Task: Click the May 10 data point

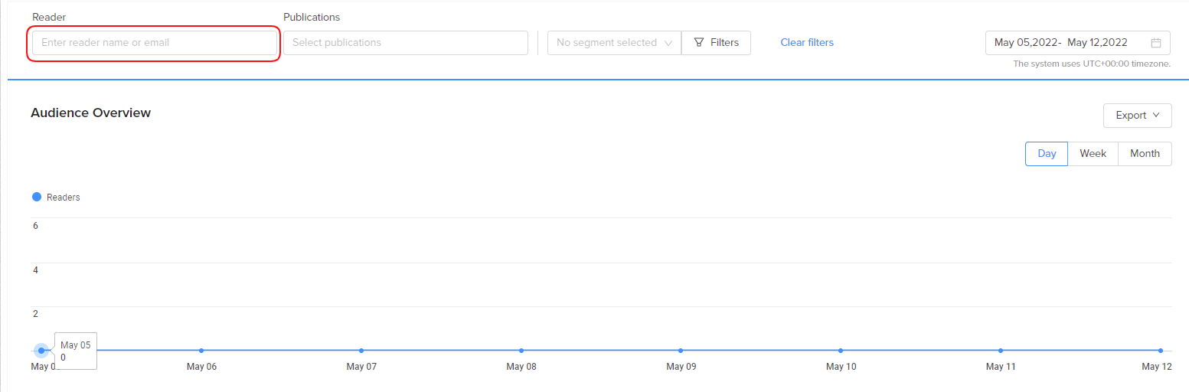Action: click(x=841, y=351)
